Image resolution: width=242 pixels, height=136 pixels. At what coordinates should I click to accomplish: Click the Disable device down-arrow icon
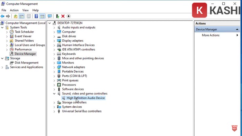68,16
